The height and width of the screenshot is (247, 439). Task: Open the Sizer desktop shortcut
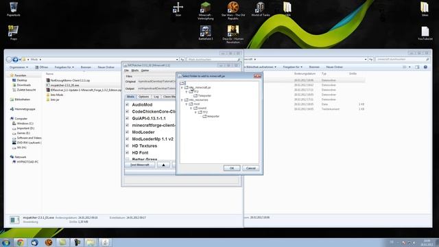(x=178, y=9)
